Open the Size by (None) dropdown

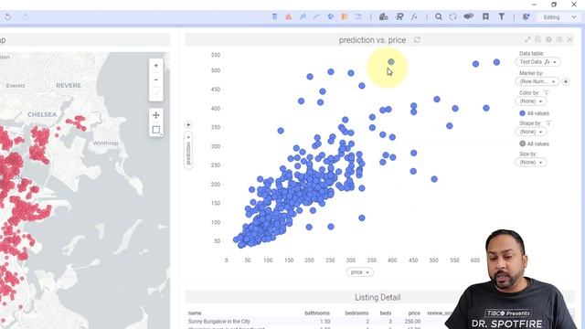(531, 163)
